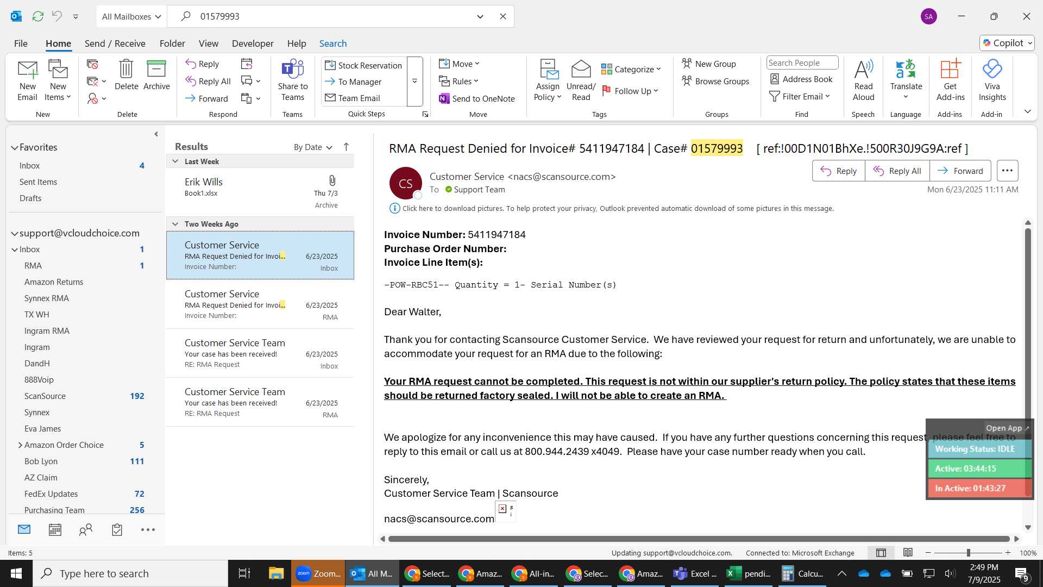Click the New Group icon

click(709, 64)
